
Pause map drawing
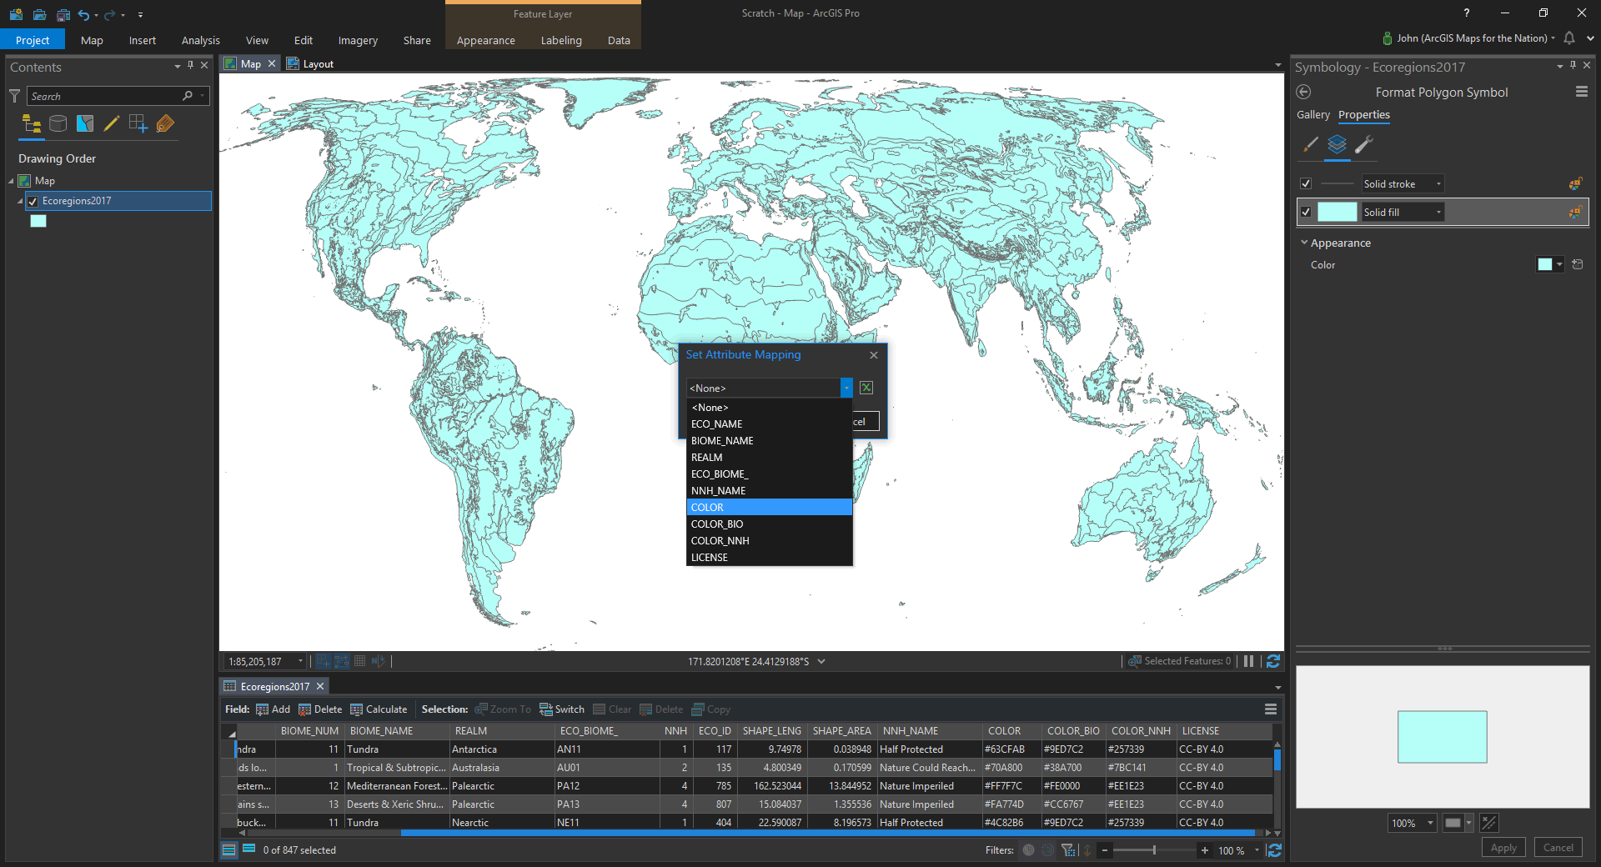[x=1248, y=661]
